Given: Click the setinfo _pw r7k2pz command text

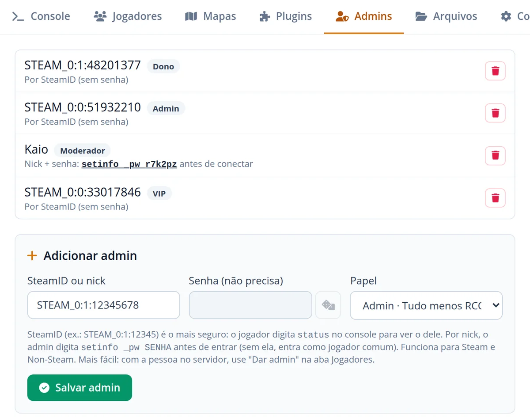Looking at the screenshot, I should tap(129, 164).
